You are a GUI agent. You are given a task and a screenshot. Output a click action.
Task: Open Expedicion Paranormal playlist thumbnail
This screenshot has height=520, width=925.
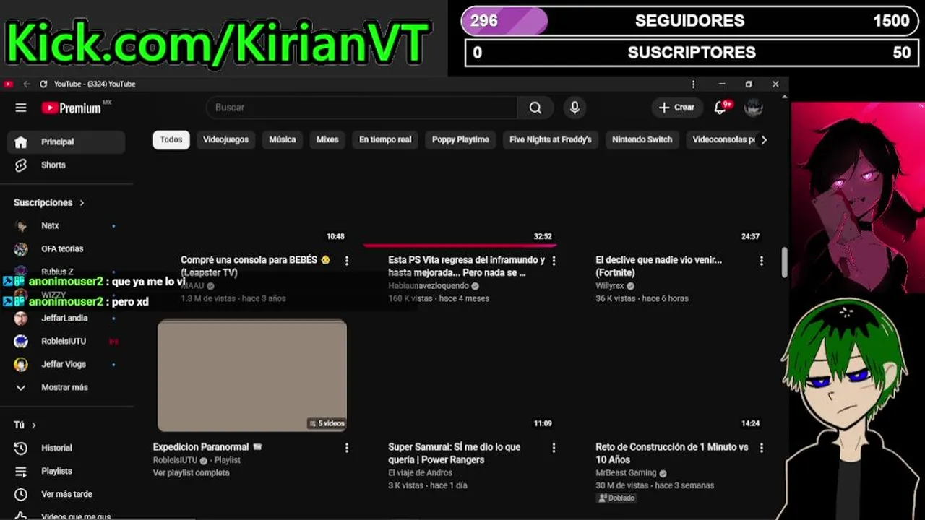tap(252, 376)
